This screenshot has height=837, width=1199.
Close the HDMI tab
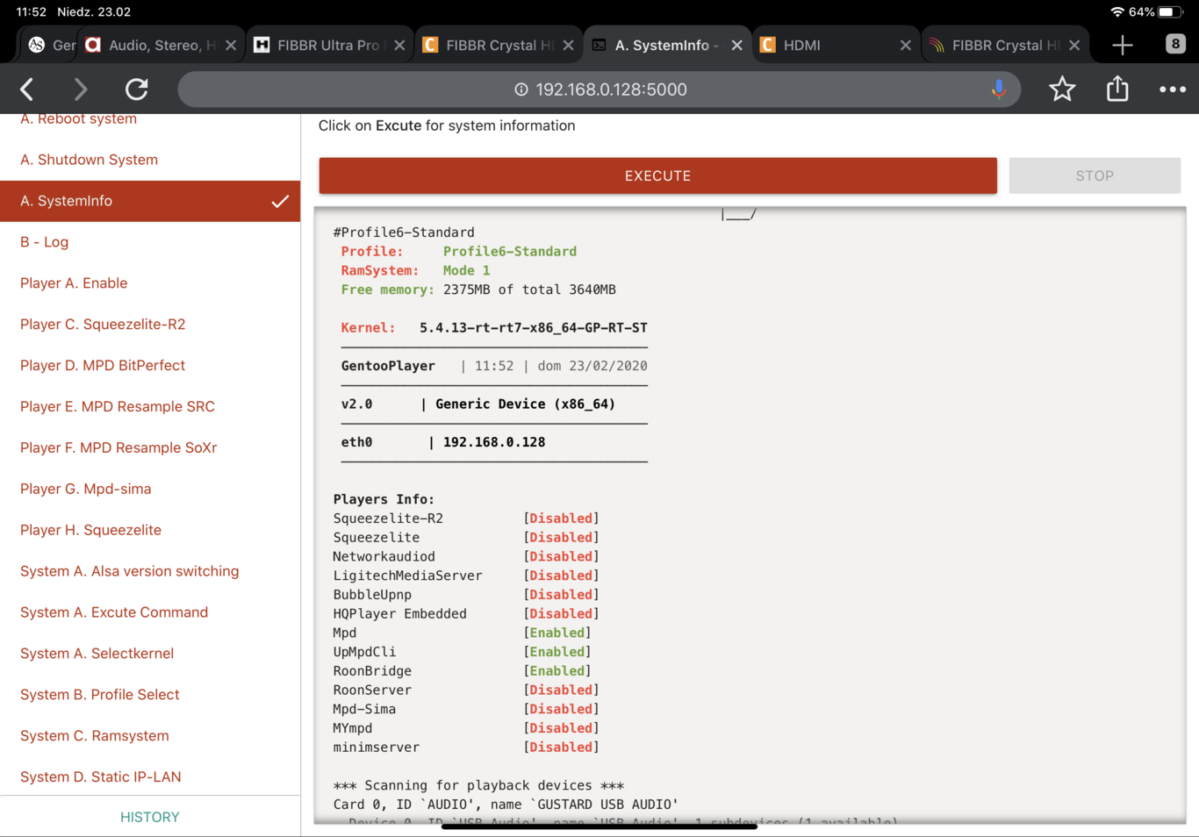click(905, 45)
